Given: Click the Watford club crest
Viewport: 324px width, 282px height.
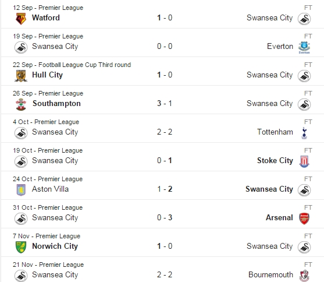Looking at the screenshot, I should (x=21, y=19).
